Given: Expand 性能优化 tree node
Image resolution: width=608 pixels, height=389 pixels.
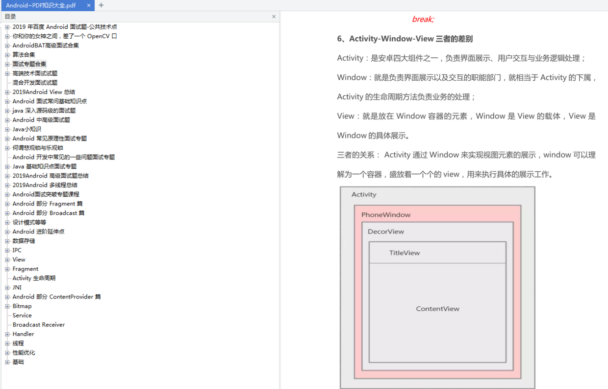Looking at the screenshot, I should (7, 352).
